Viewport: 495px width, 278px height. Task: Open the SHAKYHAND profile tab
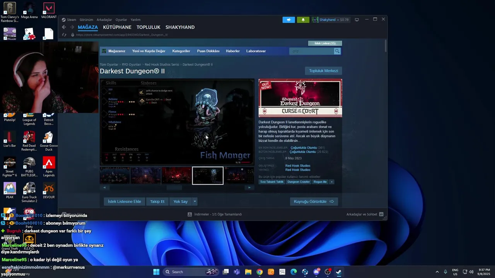tap(180, 27)
